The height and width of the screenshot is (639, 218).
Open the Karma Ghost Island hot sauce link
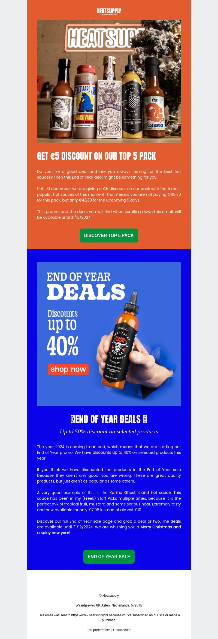[140, 493]
